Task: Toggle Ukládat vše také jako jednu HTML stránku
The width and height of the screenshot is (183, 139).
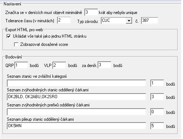Action: click(9, 36)
